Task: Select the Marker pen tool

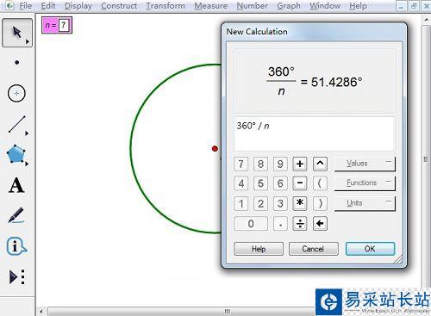Action: 16,215
